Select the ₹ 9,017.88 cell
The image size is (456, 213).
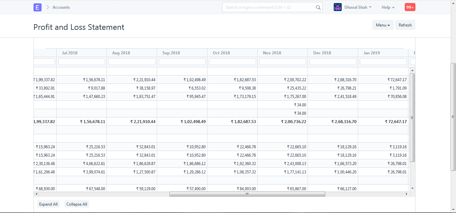(82, 88)
